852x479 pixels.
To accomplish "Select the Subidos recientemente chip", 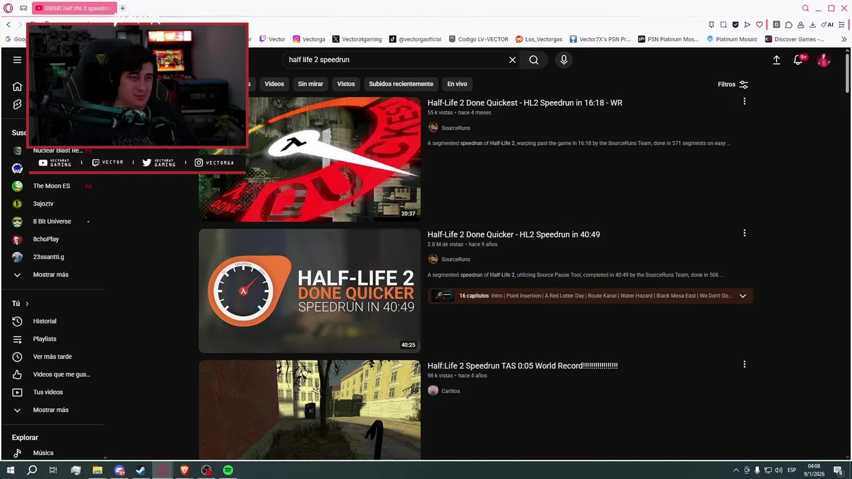I will [x=401, y=84].
